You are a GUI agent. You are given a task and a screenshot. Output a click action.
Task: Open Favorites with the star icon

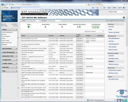(x=5, y=8)
